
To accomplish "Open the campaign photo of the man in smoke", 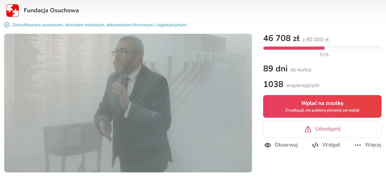I will click(128, 103).
